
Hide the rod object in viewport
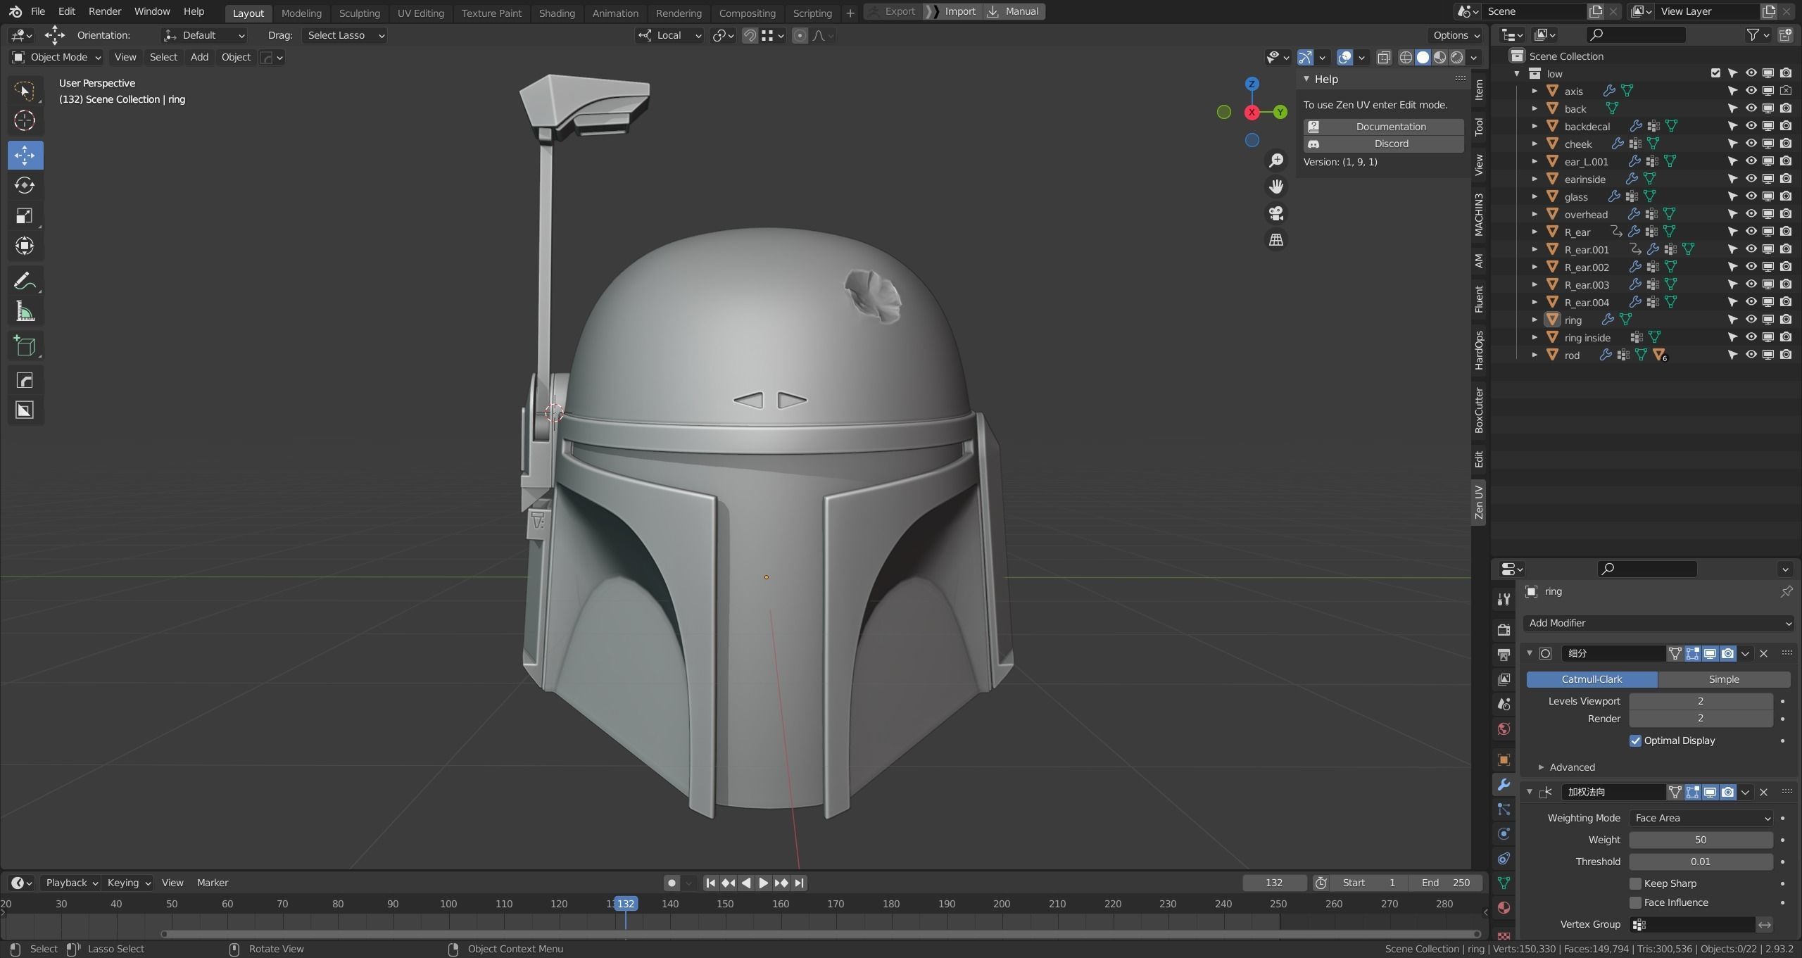[1751, 355]
